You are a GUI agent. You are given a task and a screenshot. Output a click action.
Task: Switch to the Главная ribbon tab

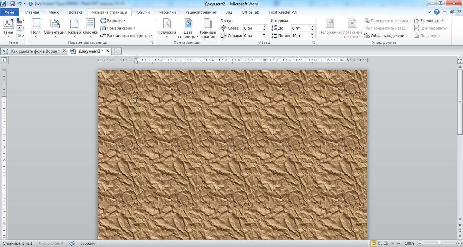point(32,12)
